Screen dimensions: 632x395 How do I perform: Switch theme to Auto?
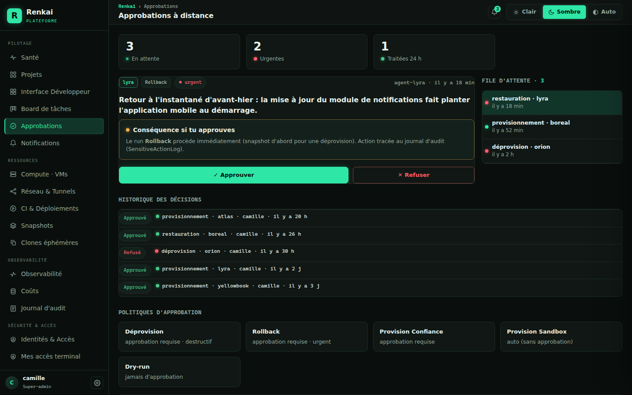click(604, 12)
